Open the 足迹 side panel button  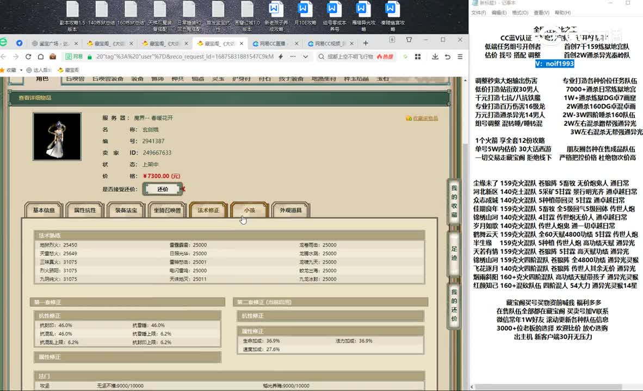454,253
